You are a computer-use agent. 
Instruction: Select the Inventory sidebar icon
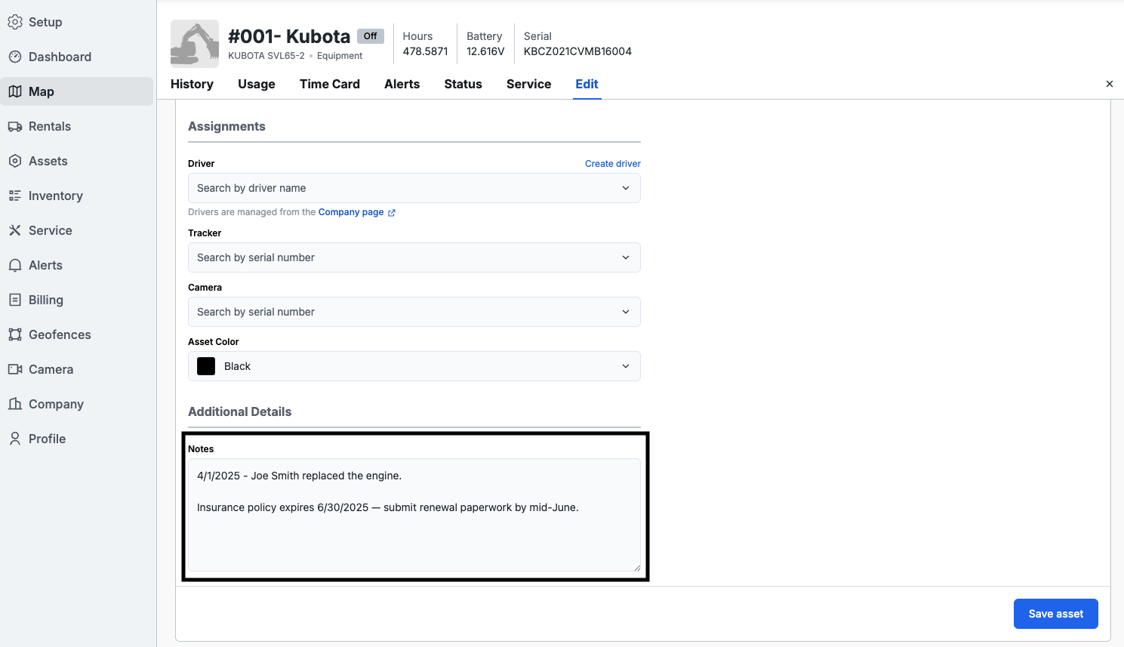click(x=14, y=196)
